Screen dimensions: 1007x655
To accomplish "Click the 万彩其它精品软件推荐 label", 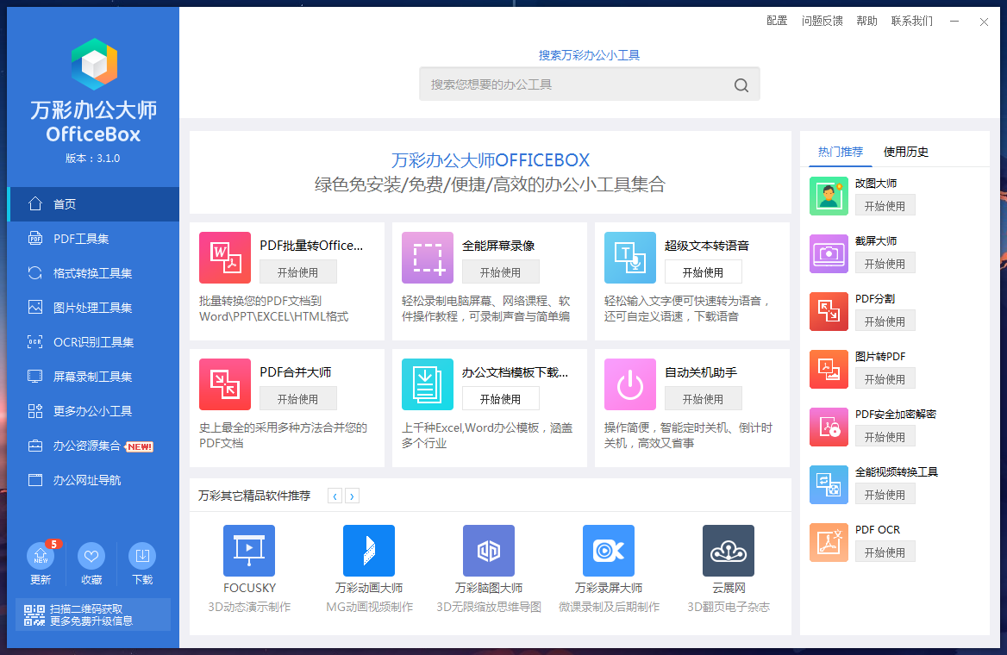I will click(254, 496).
